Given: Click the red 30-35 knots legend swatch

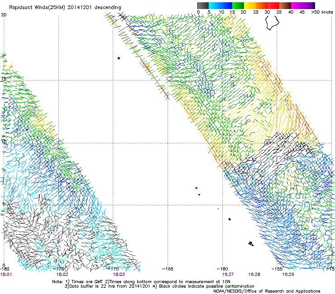Looking at the screenshot, I should pos(273,5).
